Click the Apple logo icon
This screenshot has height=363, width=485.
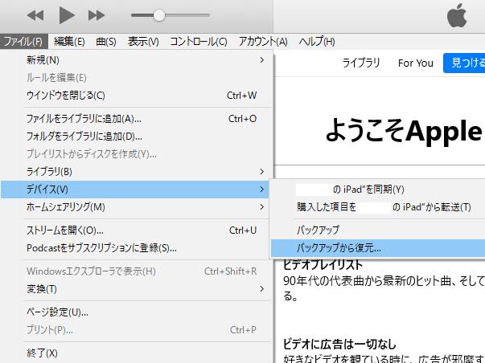point(456,15)
